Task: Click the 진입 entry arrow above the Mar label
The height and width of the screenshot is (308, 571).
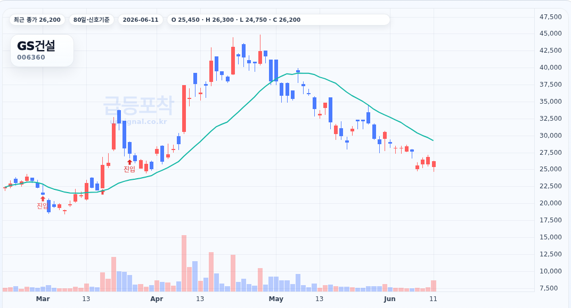Action: point(43,198)
